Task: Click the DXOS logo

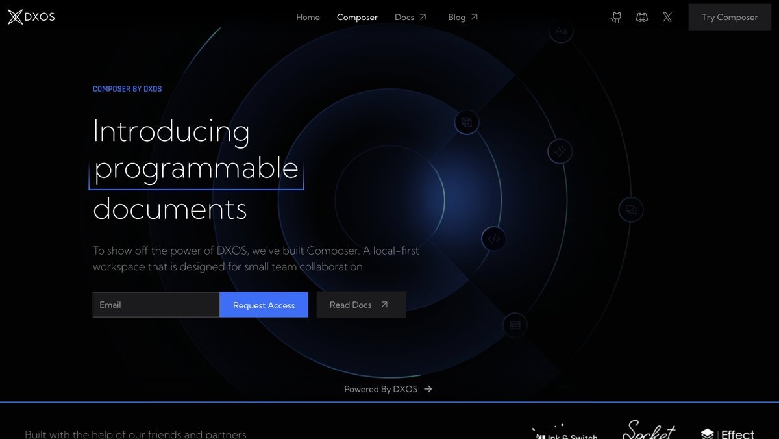Action: (31, 17)
